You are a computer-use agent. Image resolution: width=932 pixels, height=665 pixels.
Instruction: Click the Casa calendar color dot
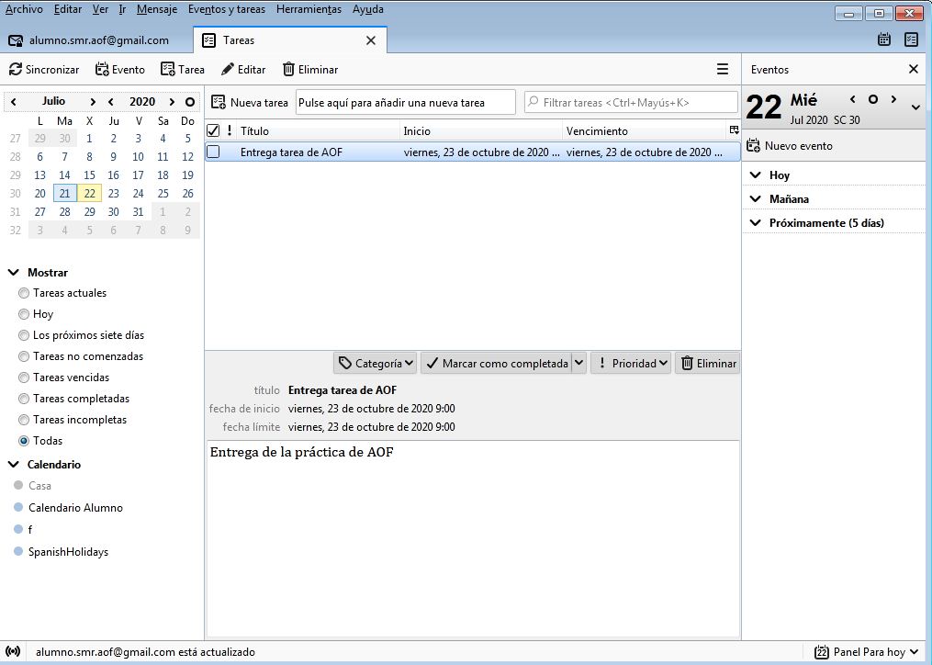18,485
